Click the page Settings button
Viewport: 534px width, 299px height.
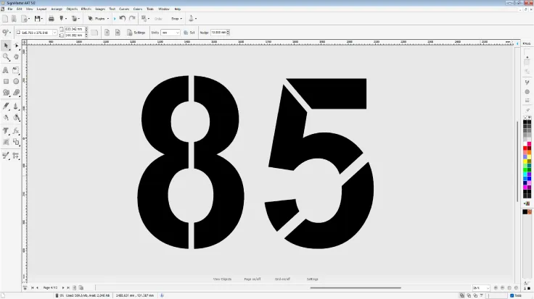pyautogui.click(x=136, y=33)
